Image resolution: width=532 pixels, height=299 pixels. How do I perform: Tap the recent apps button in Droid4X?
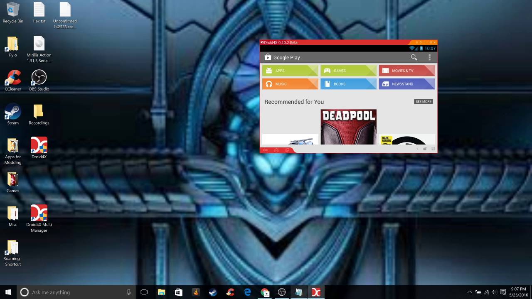[x=287, y=150]
